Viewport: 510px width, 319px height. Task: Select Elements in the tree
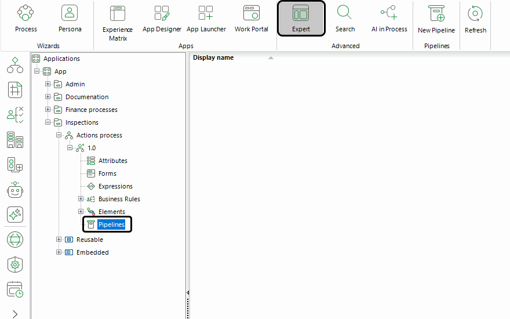(111, 212)
